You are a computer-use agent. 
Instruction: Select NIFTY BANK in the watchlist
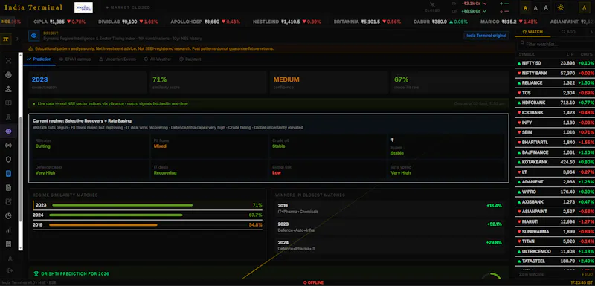(x=555, y=73)
